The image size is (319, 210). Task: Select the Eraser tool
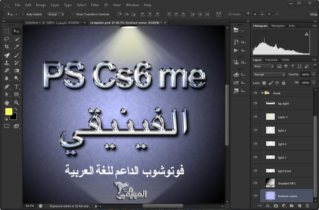(7, 71)
